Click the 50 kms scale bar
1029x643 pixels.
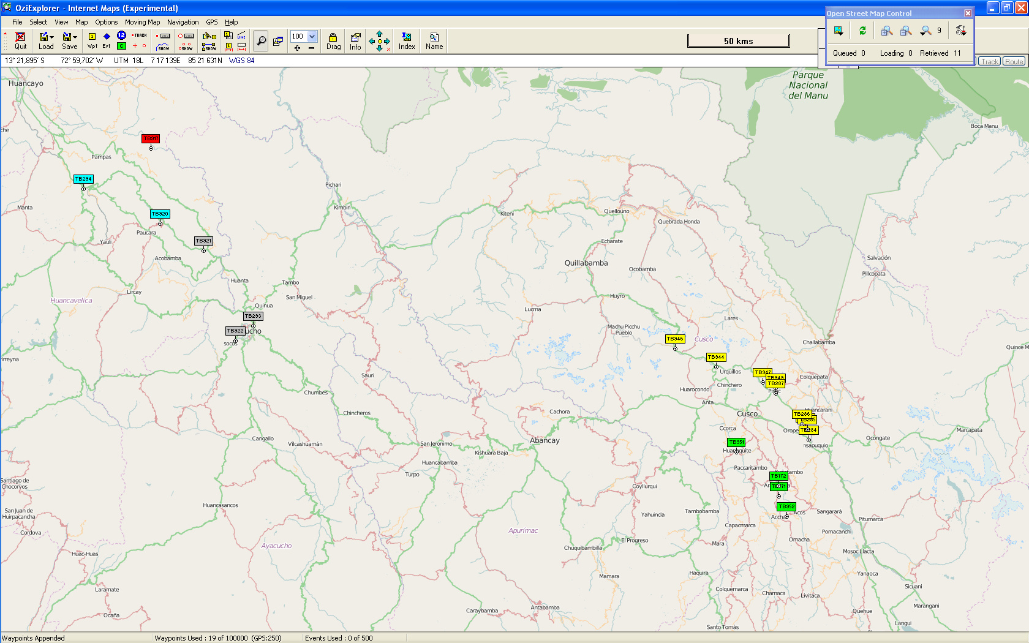click(738, 41)
